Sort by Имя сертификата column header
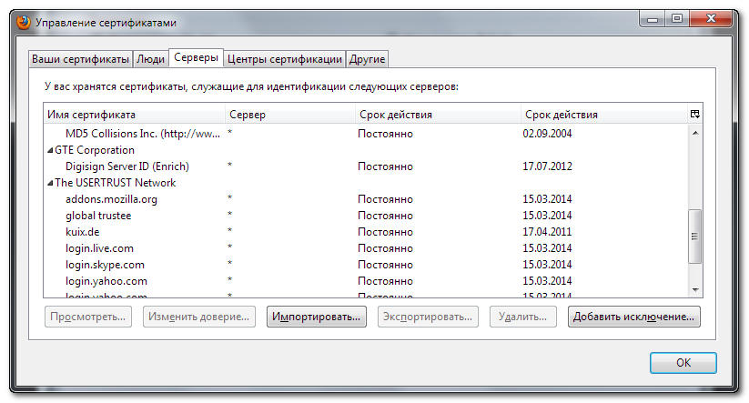749x403 pixels. 134,115
